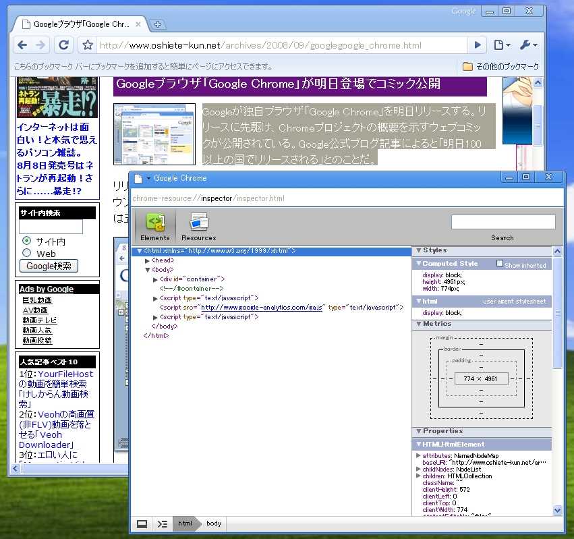This screenshot has width=574, height=539.
Task: Click the Chrome address bar URL
Action: pyautogui.click(x=260, y=45)
